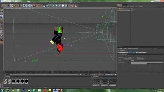Click Go to Start in the playback controls
The width and height of the screenshot is (164, 92).
89,75
